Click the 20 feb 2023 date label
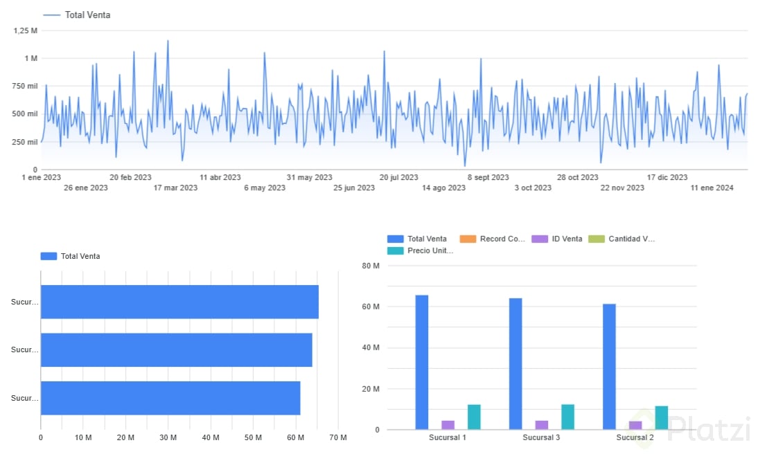758x454 pixels. [x=130, y=177]
